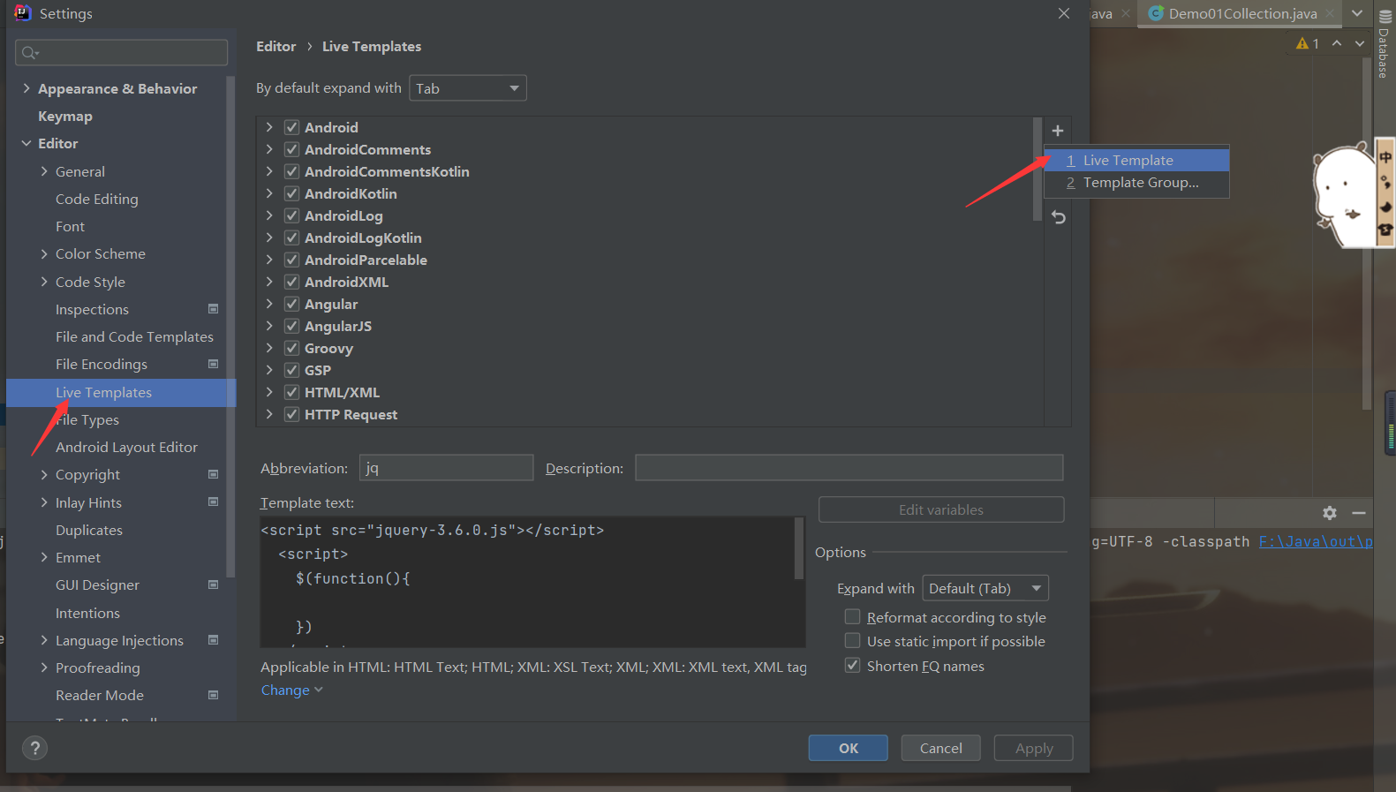Click the project-level icon next to Inspections
This screenshot has width=1396, height=792.
point(213,309)
